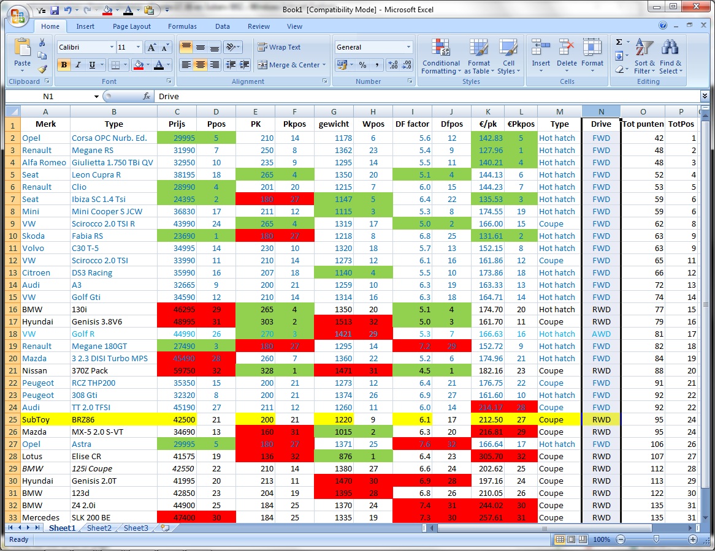
Task: Click the Office button logo
Action: tap(17, 17)
